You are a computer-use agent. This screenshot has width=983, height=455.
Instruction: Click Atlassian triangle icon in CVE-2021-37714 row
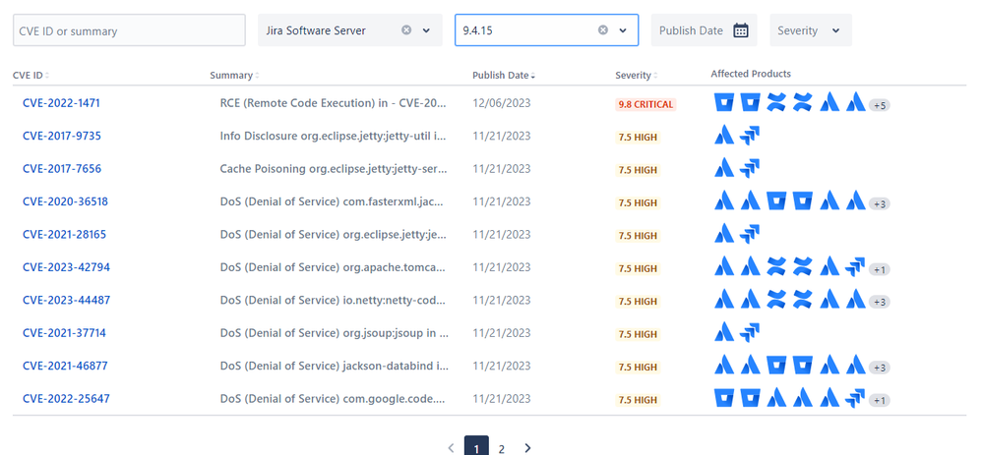pos(724,332)
